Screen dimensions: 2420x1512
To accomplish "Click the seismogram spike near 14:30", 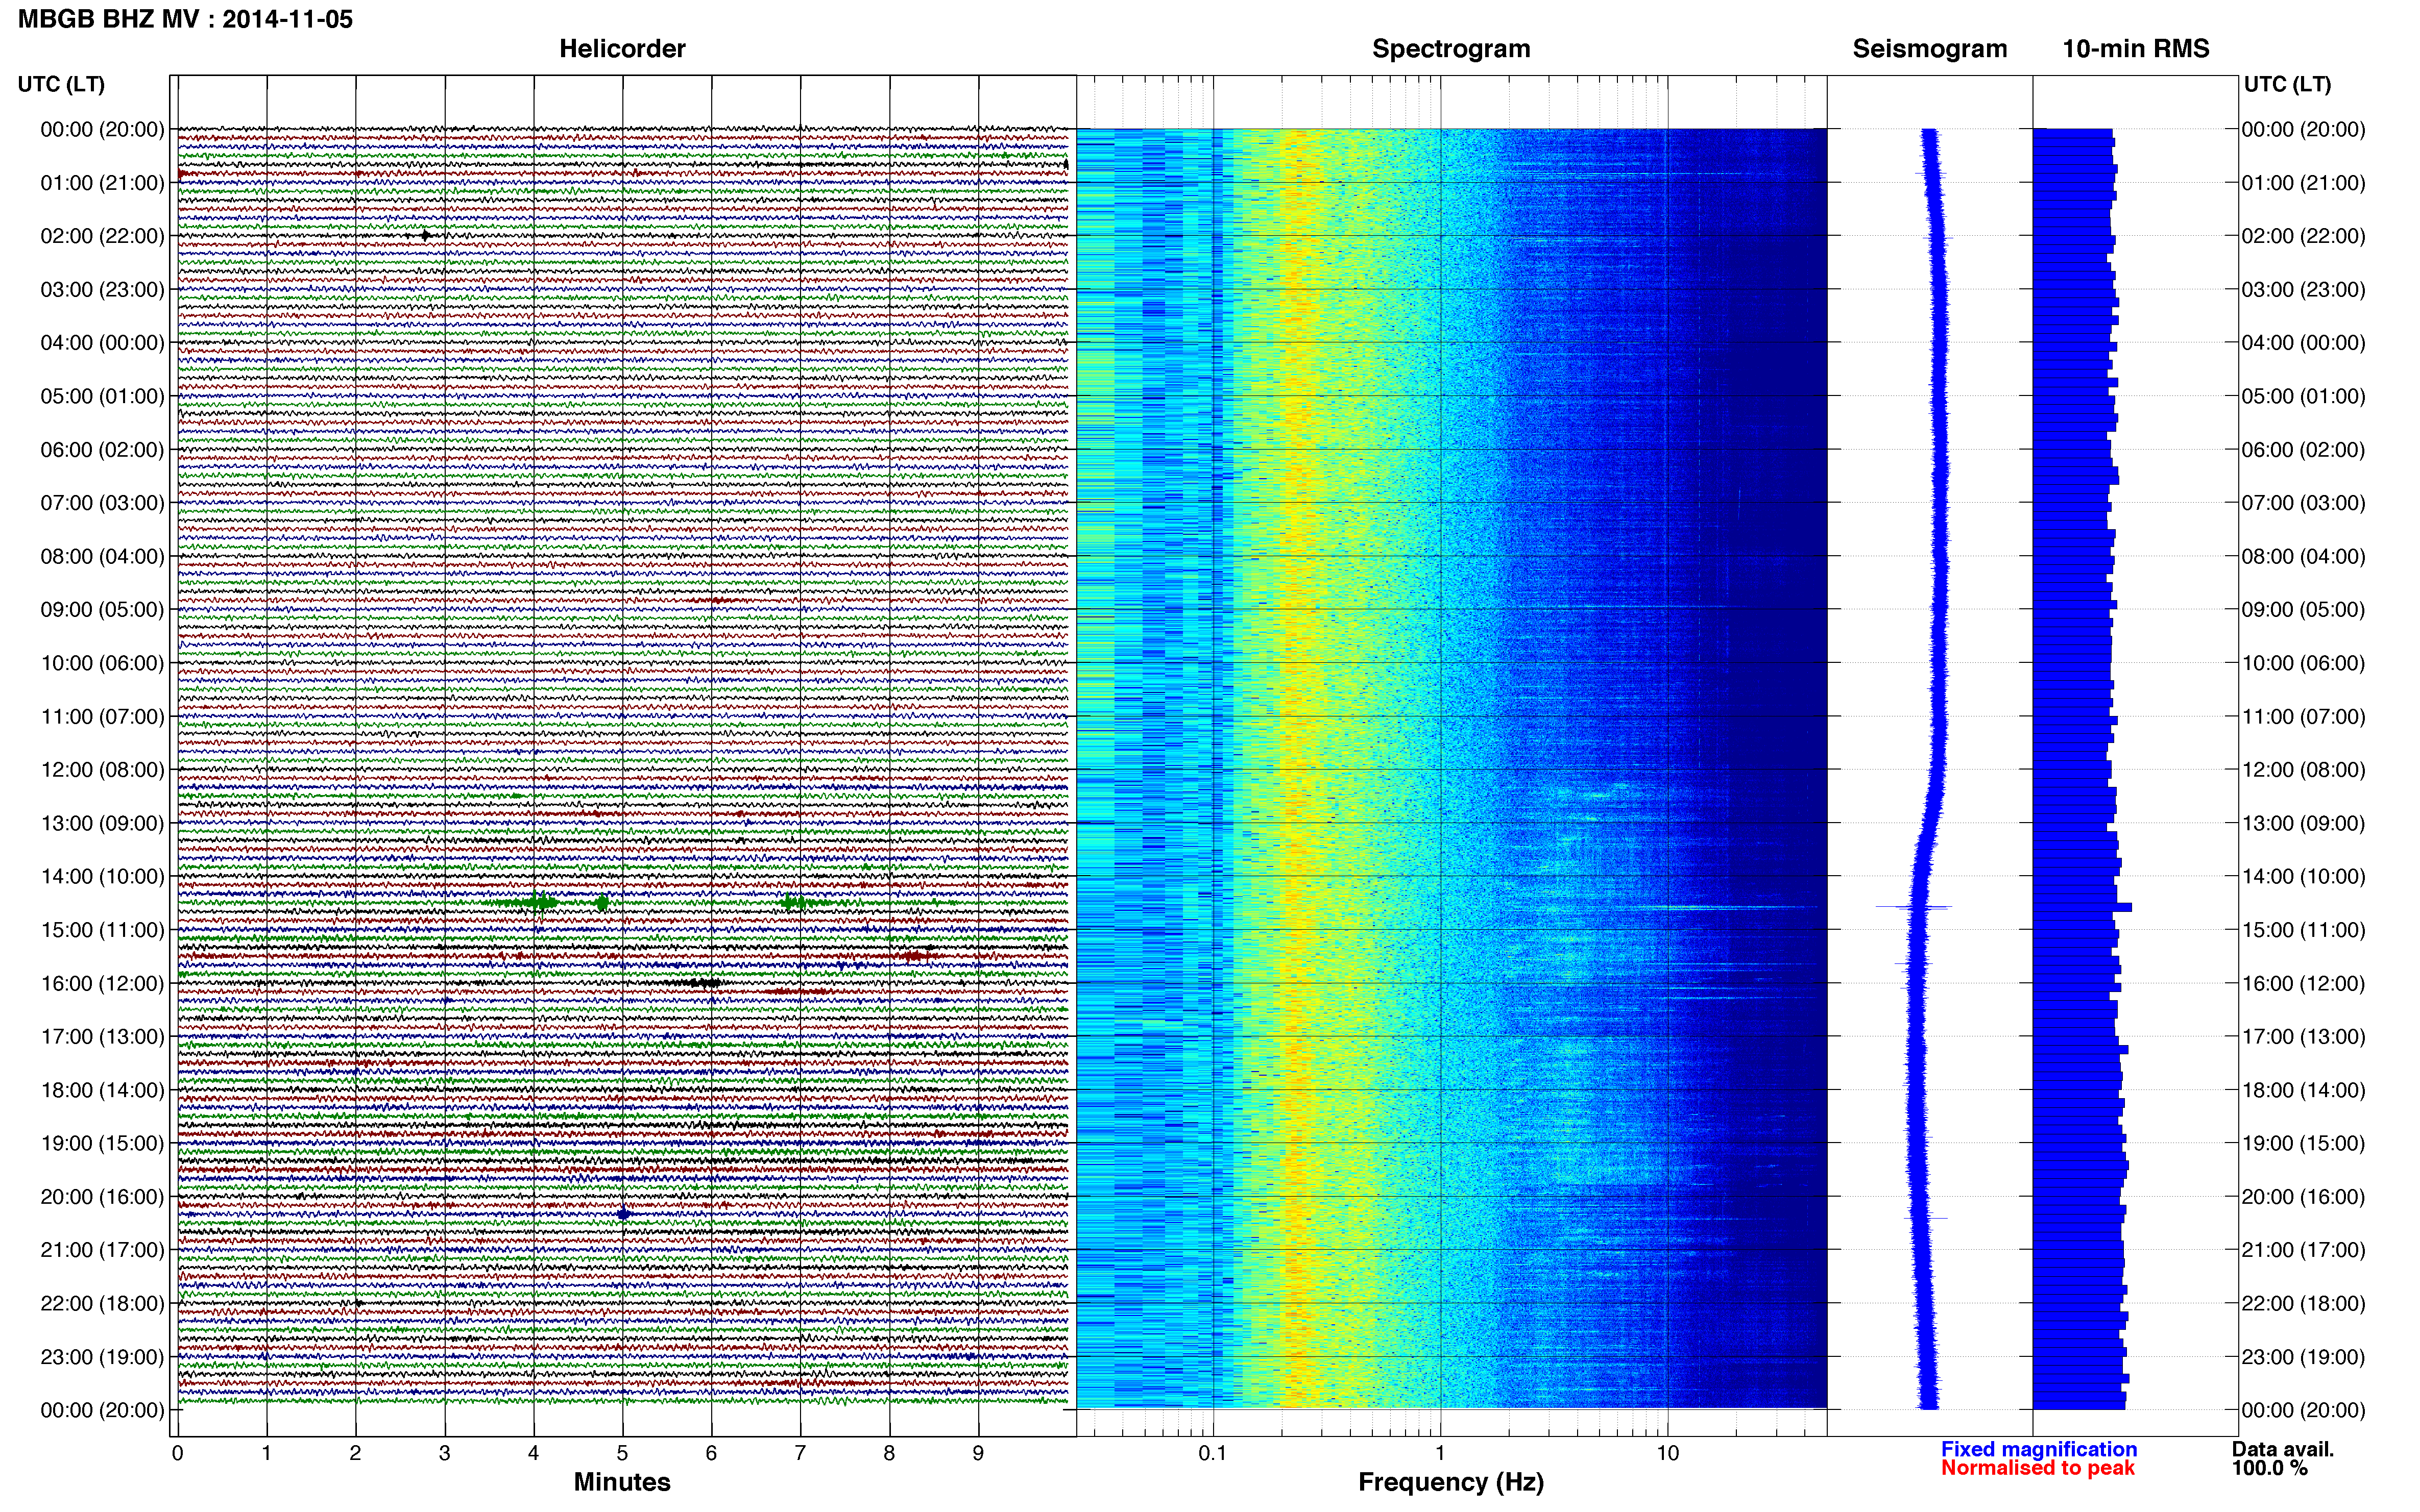I will [1914, 907].
